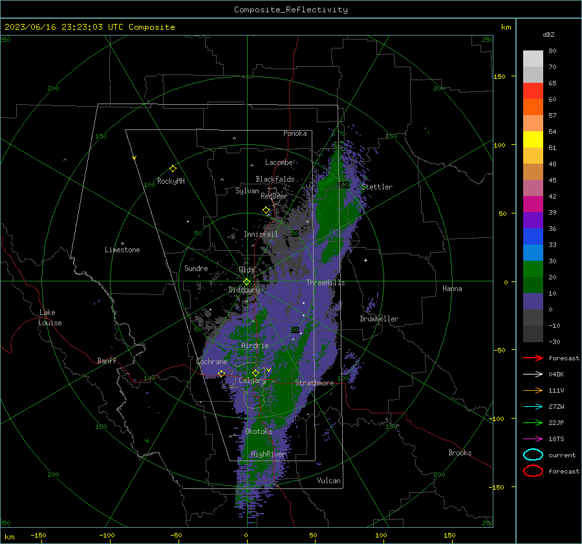Pick the yellow 54 dBZ swatch
The image size is (582, 544).
tap(533, 139)
